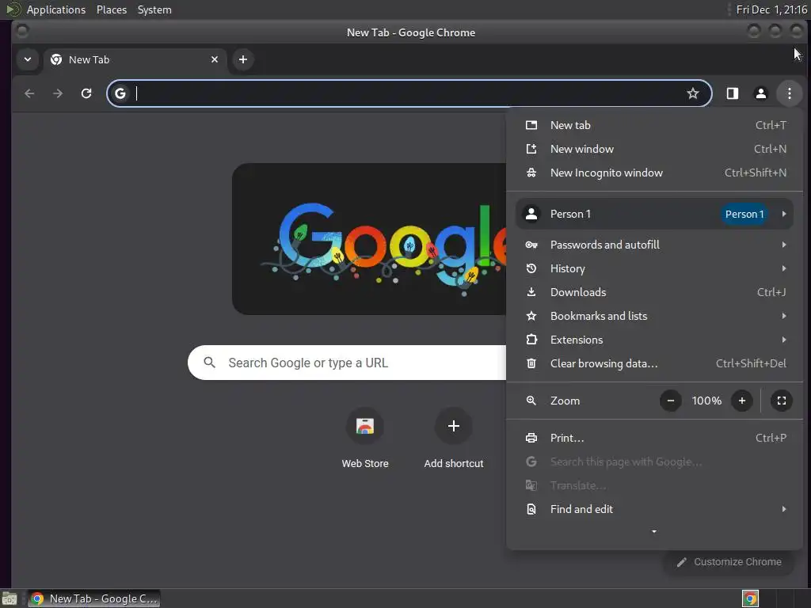Open a new tab with plus button
The width and height of the screenshot is (811, 608).
click(242, 59)
